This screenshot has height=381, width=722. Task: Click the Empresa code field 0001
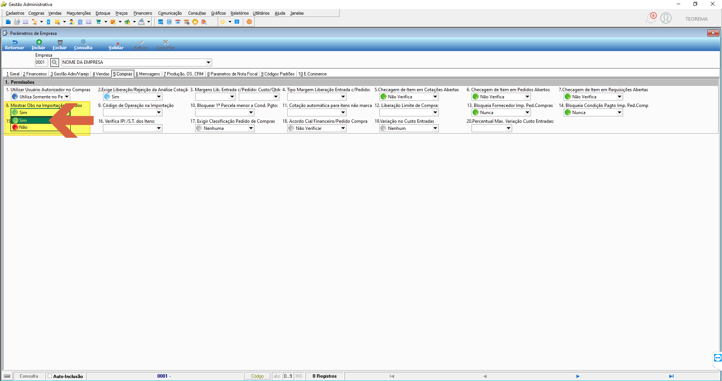coord(41,62)
